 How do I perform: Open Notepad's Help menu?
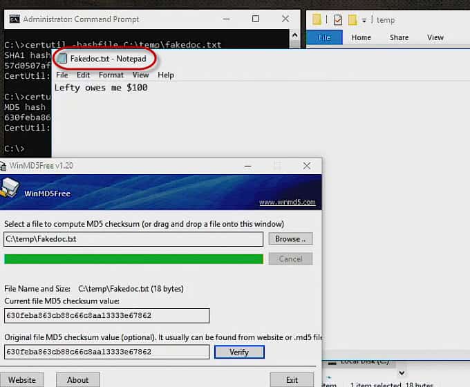point(166,75)
